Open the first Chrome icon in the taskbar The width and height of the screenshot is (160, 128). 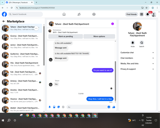click(x=28, y=116)
